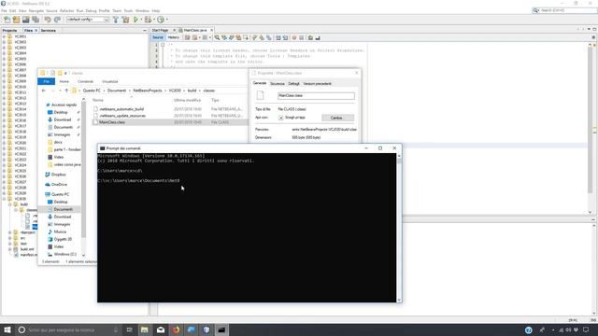
Task: Open OneDrive in Explorer sidebar
Action: pyautogui.click(x=59, y=185)
